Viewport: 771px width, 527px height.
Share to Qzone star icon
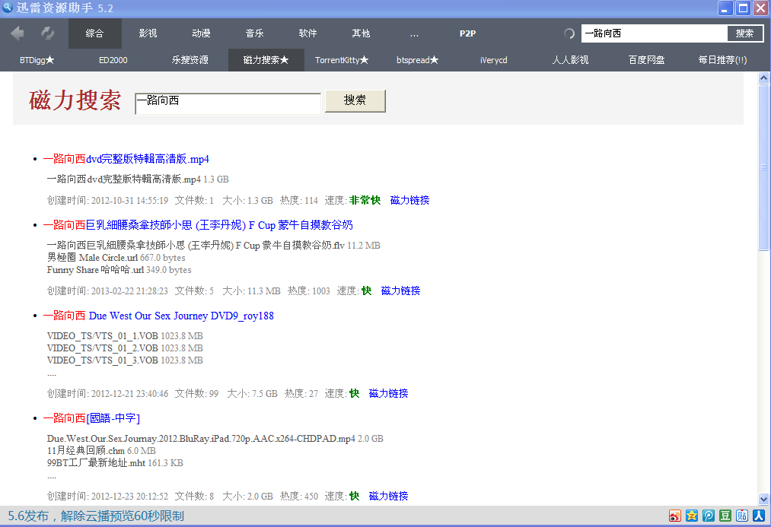click(x=691, y=515)
